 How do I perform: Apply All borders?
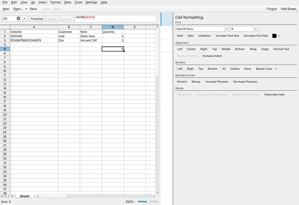224,69
